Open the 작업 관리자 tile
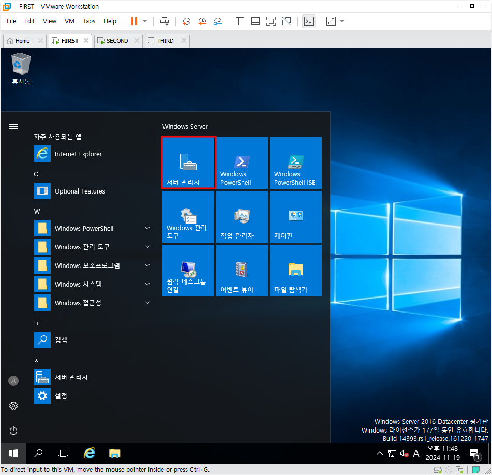The width and height of the screenshot is (492, 475). 242,217
